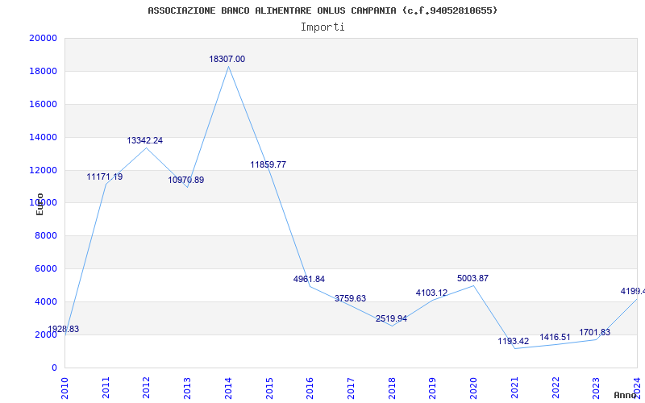This screenshot has height=403, width=645.
Task: Click the x-axis year 2014
Action: pos(228,388)
